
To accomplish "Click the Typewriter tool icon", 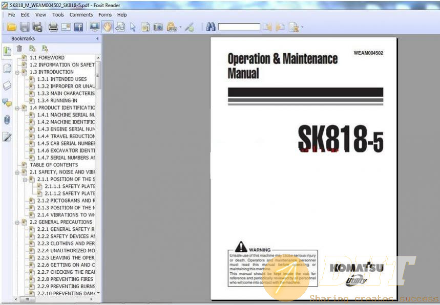I will coord(172,27).
